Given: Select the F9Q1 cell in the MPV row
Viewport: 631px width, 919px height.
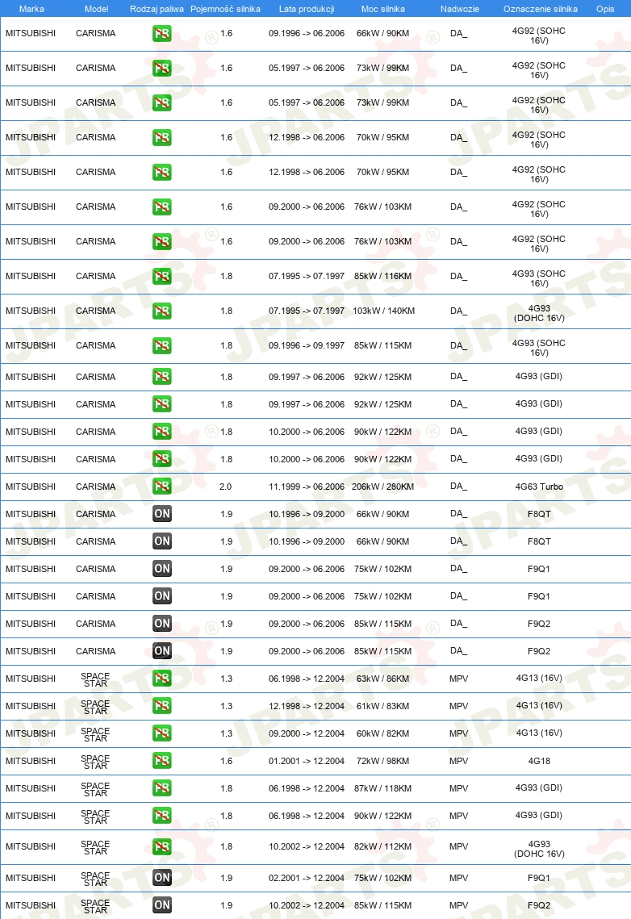Looking at the screenshot, I should pyautogui.click(x=539, y=878).
